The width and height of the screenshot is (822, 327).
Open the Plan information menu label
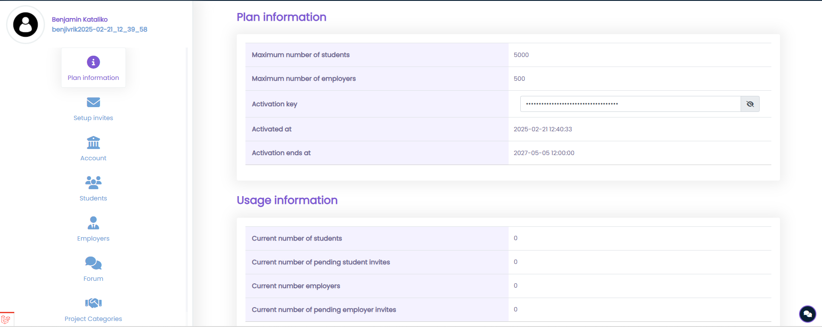click(x=93, y=78)
